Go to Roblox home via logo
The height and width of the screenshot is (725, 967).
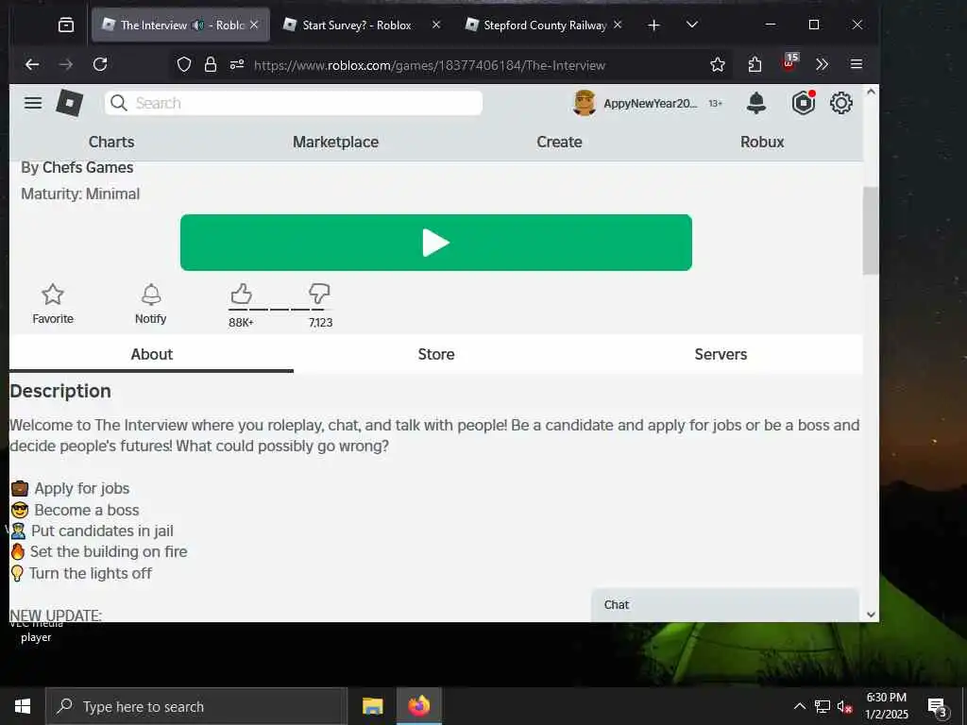[x=70, y=102]
